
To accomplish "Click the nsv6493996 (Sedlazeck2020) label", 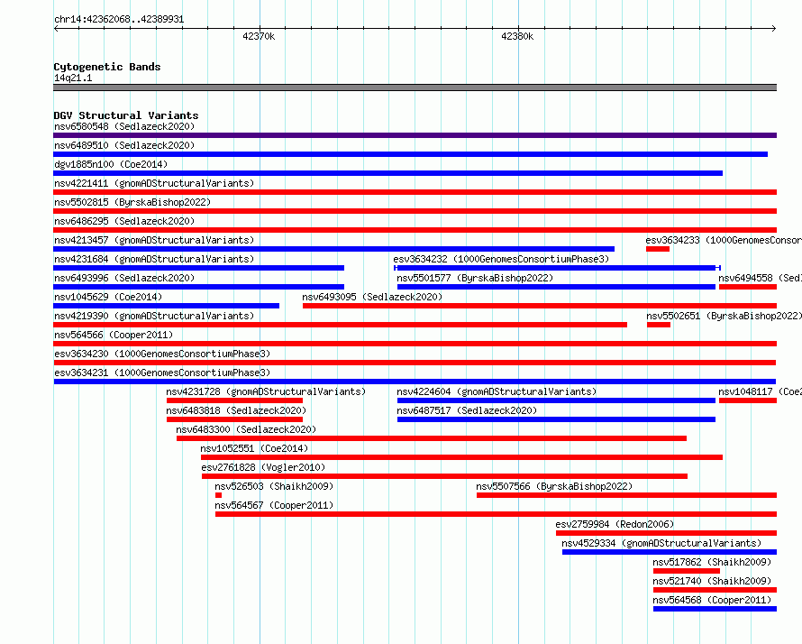I will [x=124, y=278].
